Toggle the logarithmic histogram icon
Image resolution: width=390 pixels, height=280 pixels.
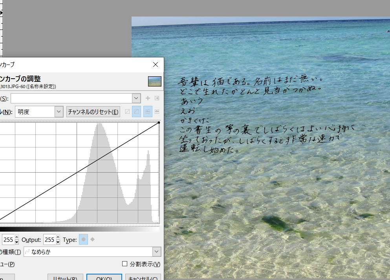tap(157, 112)
